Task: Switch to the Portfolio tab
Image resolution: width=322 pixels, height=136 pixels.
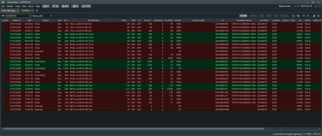Action: click(26, 11)
